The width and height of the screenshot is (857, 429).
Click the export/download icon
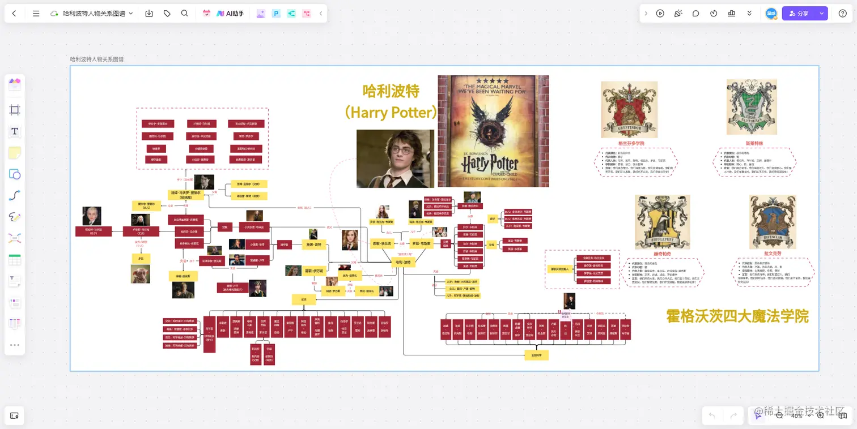coord(149,14)
